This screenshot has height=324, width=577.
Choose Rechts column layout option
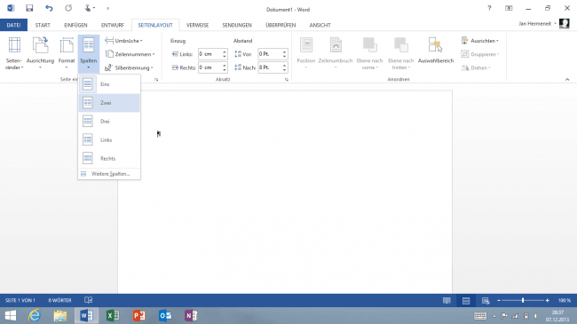tap(109, 158)
